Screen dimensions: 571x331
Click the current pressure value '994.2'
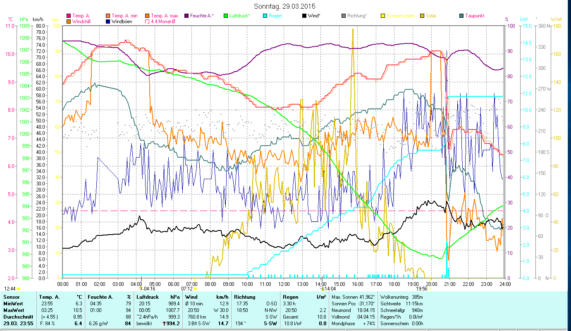point(172,324)
